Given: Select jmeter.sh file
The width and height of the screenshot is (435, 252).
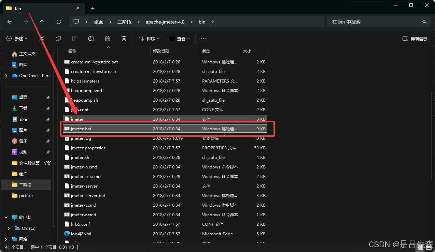Looking at the screenshot, I should [x=165, y=158].
